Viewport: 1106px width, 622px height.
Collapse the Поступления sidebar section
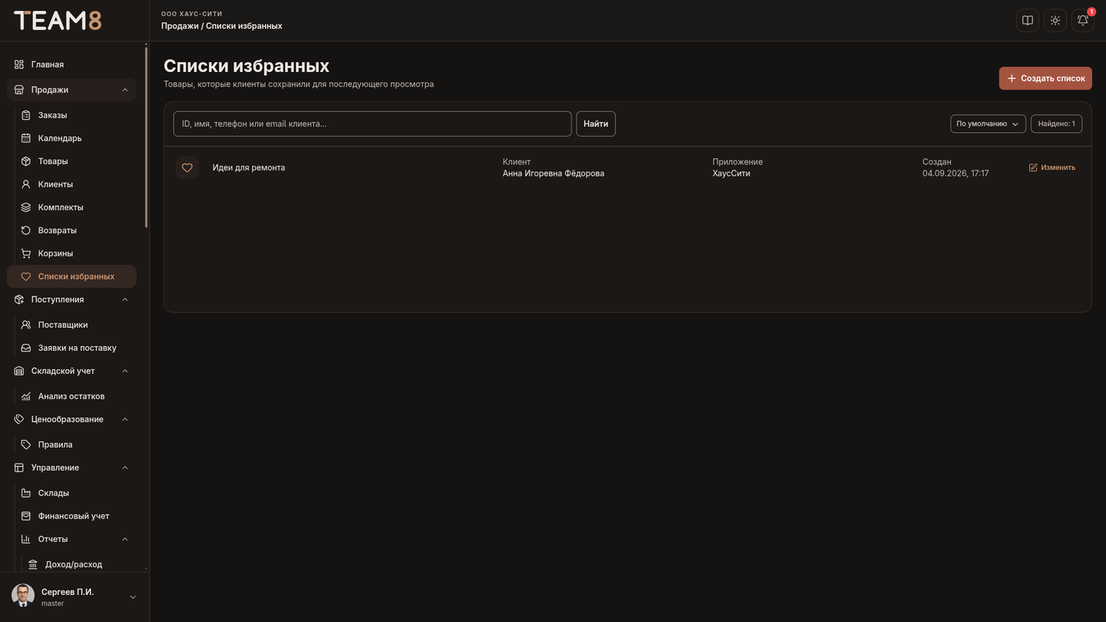coord(125,299)
